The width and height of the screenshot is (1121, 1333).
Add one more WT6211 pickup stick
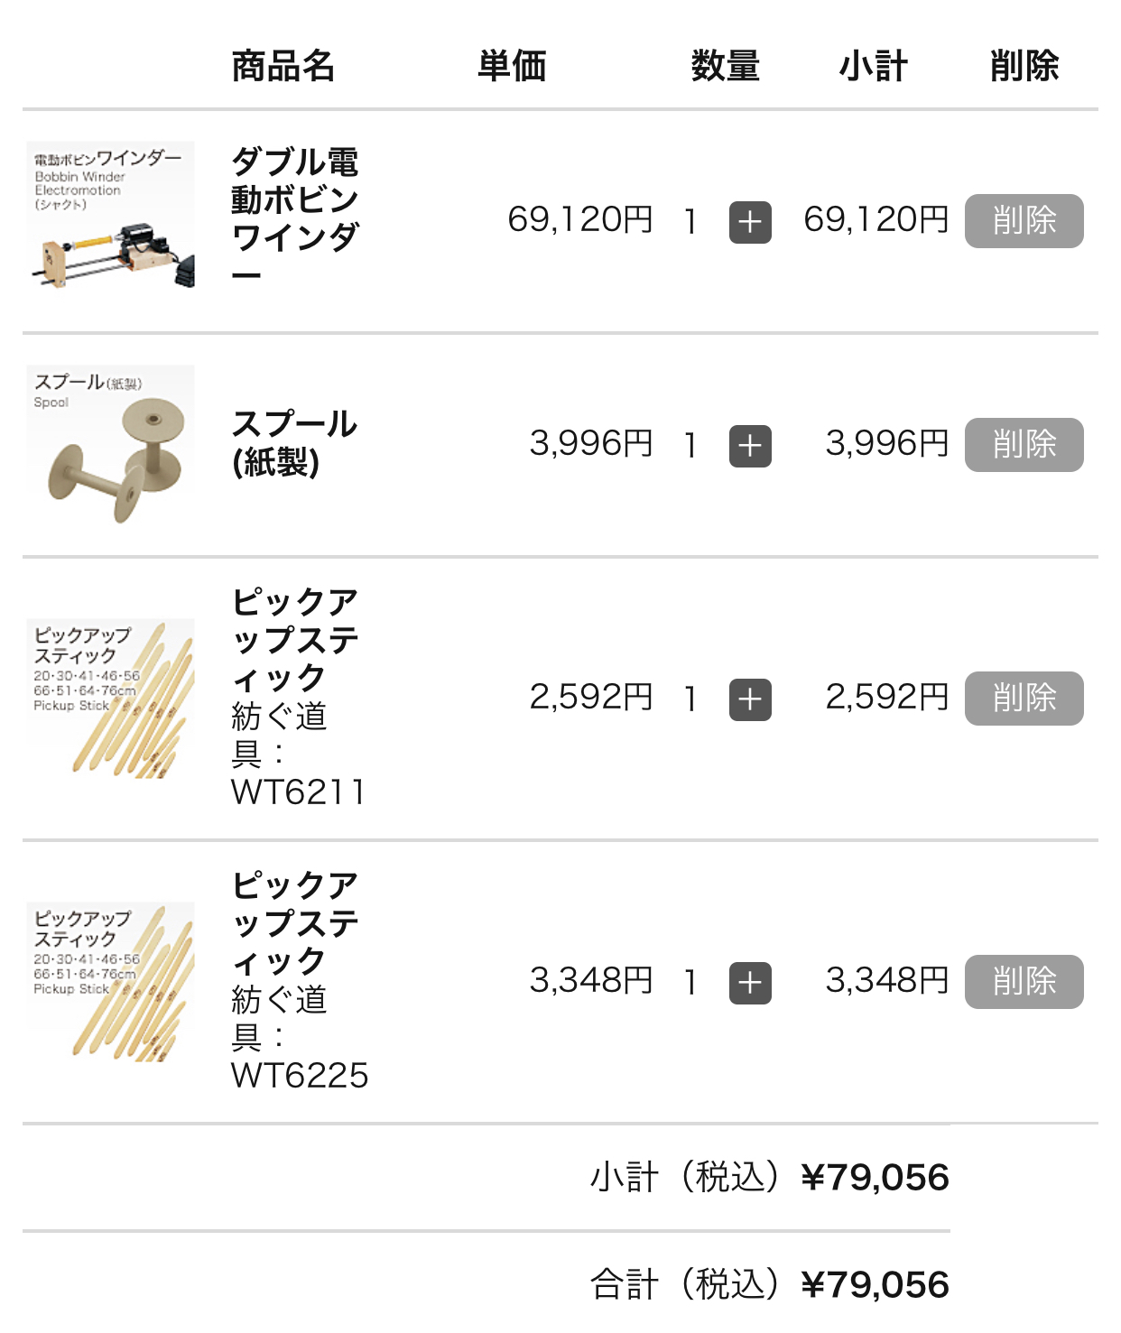[x=750, y=699]
